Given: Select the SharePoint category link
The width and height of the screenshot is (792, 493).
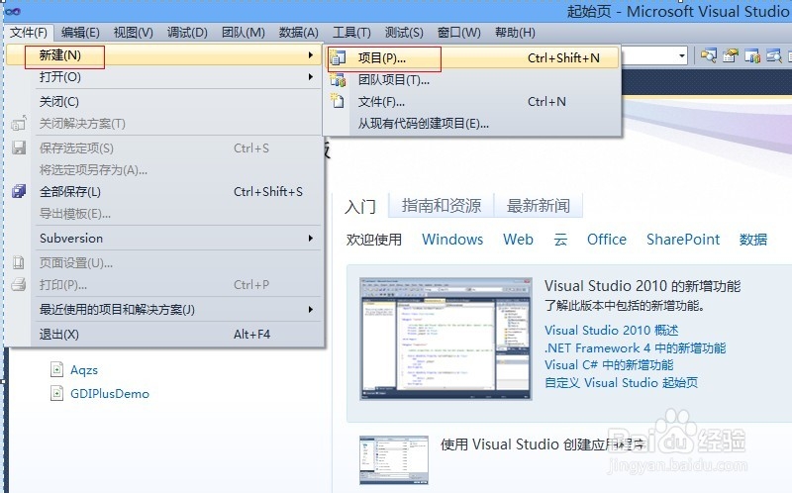Looking at the screenshot, I should point(683,240).
